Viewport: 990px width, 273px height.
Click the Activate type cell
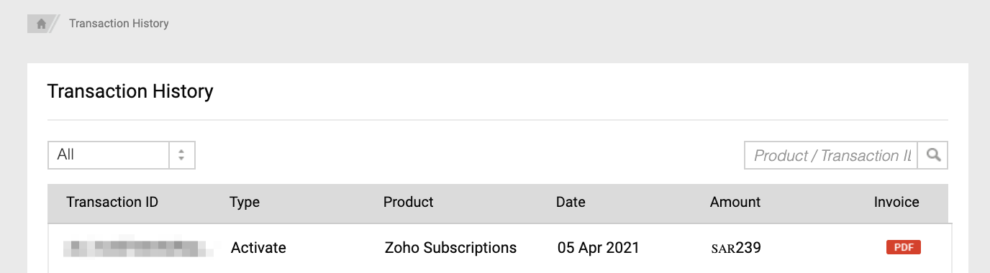pyautogui.click(x=258, y=248)
